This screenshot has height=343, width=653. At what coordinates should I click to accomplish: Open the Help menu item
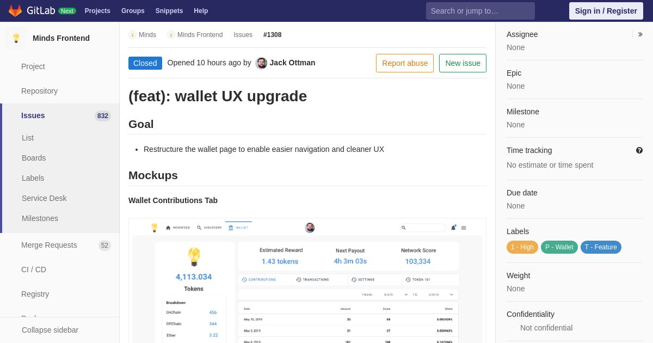pyautogui.click(x=201, y=11)
